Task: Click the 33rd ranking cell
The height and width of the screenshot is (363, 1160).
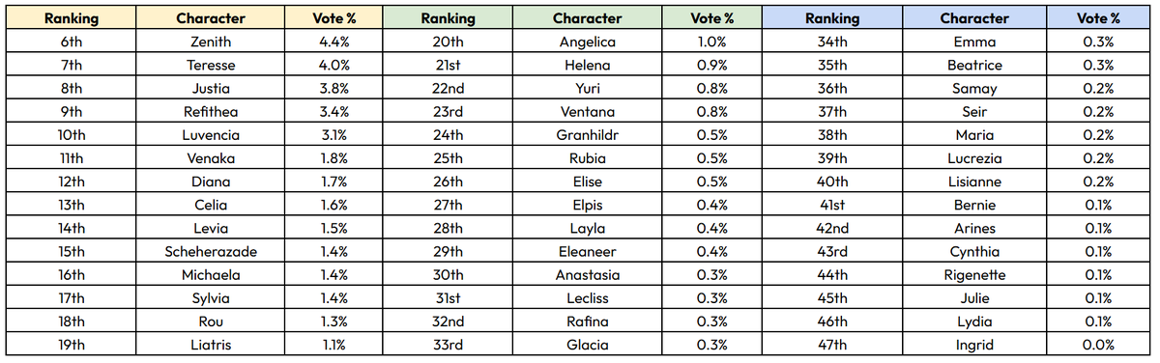Action: [447, 345]
